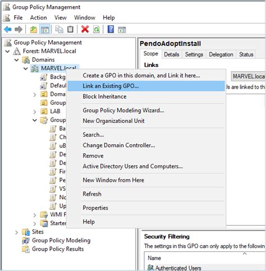This screenshot has width=266, height=271.
Task: Click the Back arrow toolbar icon
Action: click(8, 29)
